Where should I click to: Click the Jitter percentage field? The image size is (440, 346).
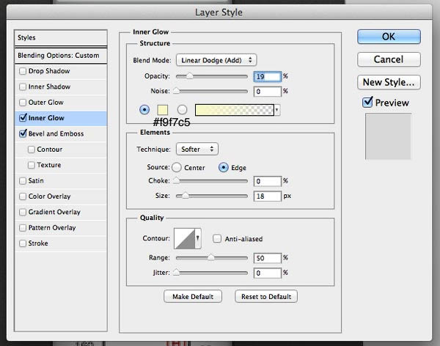coord(268,273)
